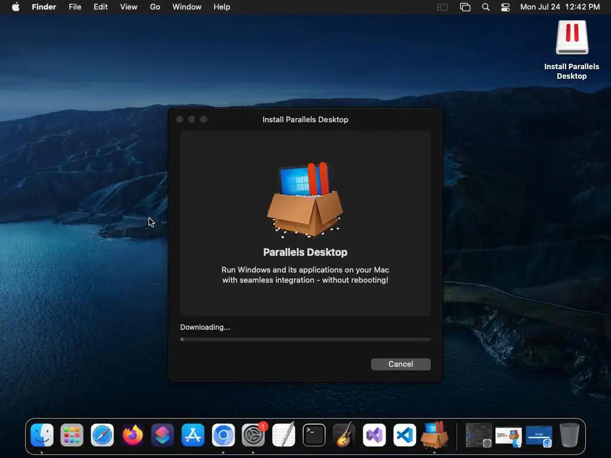Click the Downloading... status text
Image resolution: width=611 pixels, height=458 pixels.
point(205,327)
